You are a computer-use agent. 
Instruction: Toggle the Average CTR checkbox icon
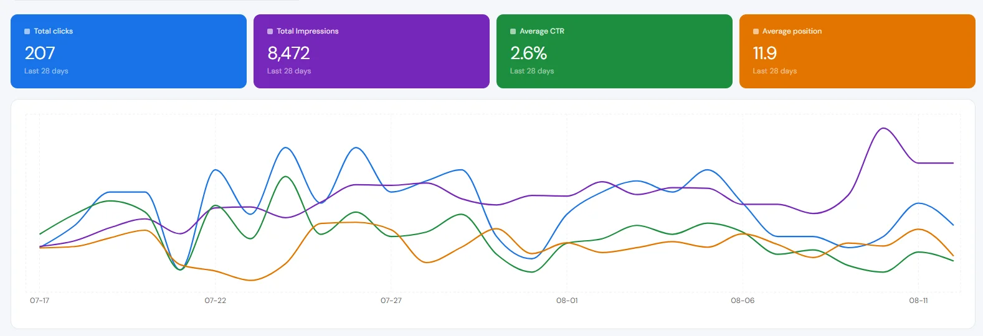(x=513, y=31)
